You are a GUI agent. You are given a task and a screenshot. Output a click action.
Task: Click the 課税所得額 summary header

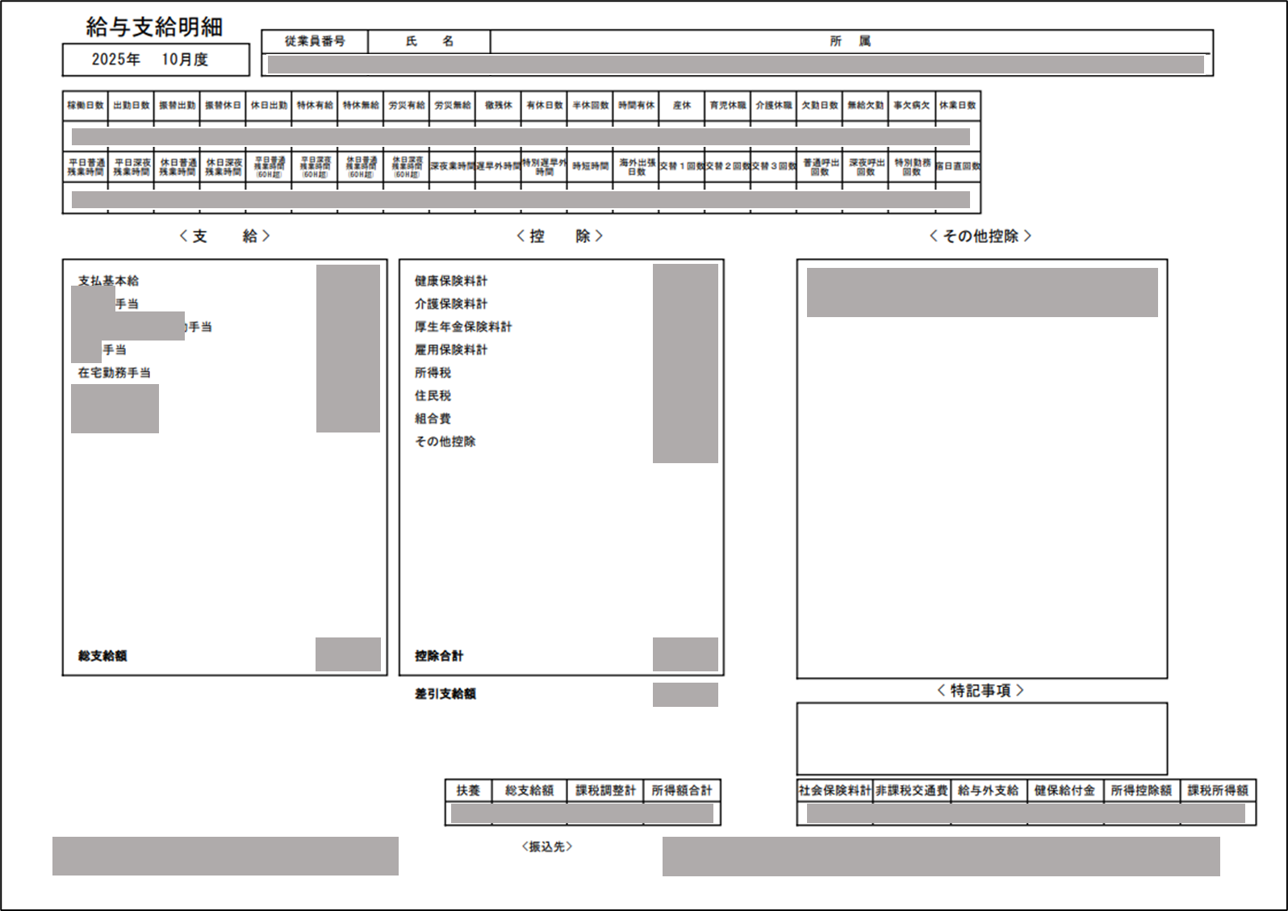tap(1218, 791)
